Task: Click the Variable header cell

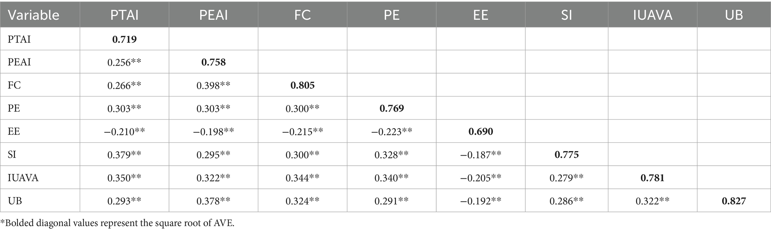Action: (34, 15)
